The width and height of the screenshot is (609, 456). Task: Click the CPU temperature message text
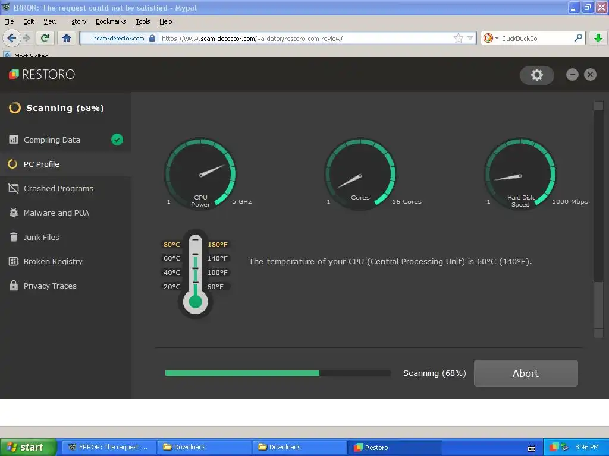[x=390, y=261]
